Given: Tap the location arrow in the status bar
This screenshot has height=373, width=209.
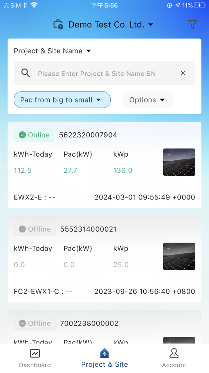Looking at the screenshot, I should point(178,5).
